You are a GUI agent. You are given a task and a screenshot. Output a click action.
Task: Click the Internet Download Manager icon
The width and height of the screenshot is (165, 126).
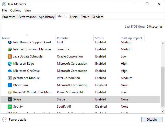tap(10, 49)
